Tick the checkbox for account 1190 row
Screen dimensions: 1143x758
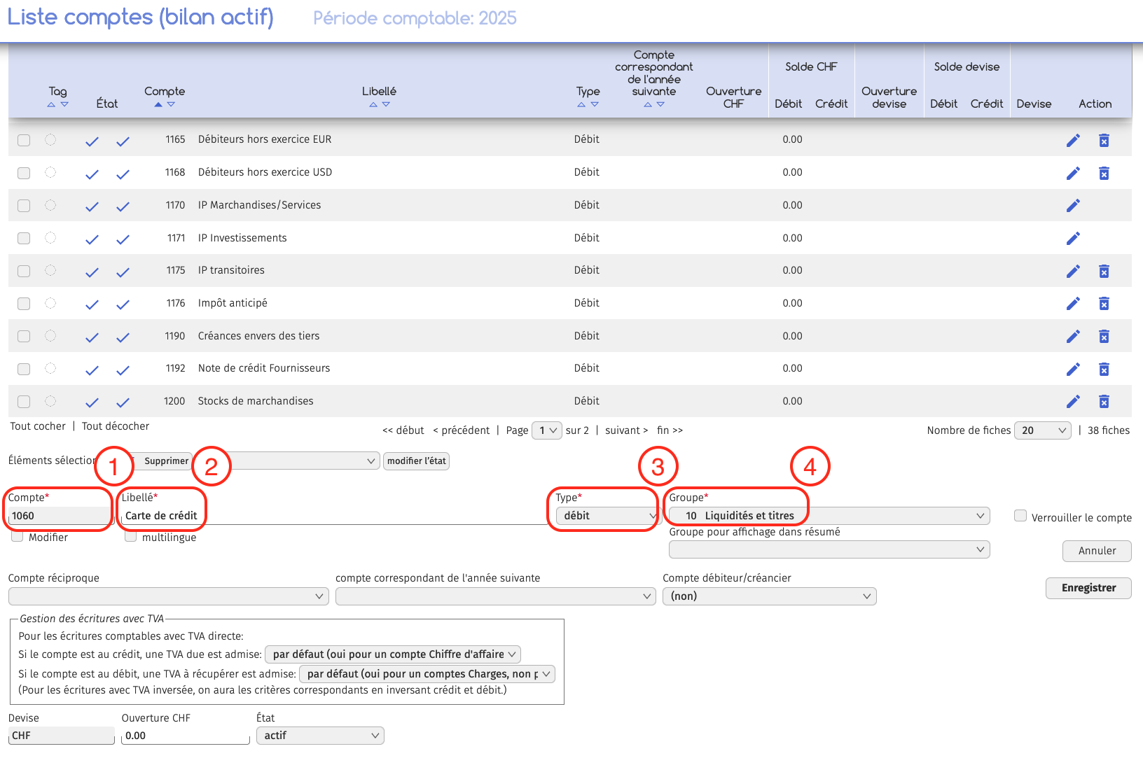(24, 336)
